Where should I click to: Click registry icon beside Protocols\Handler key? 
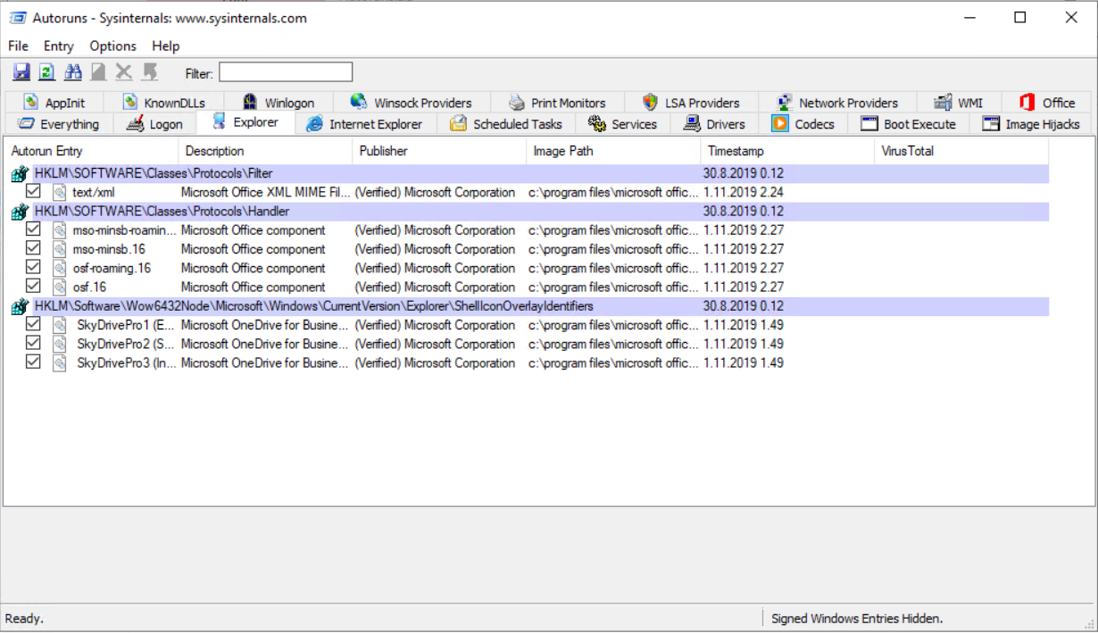pyautogui.click(x=20, y=212)
